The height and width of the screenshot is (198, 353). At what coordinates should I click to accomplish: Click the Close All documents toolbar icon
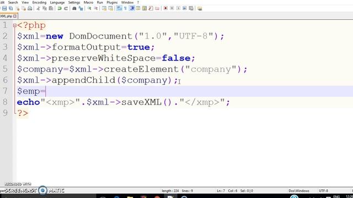click(x=23, y=9)
